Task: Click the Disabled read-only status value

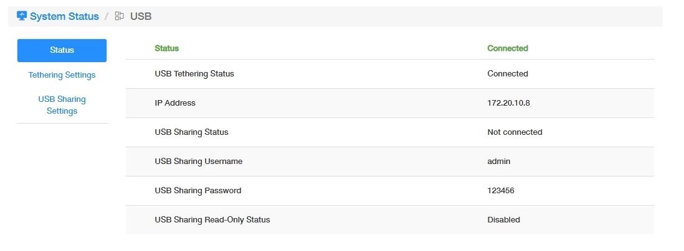Action: 503,220
